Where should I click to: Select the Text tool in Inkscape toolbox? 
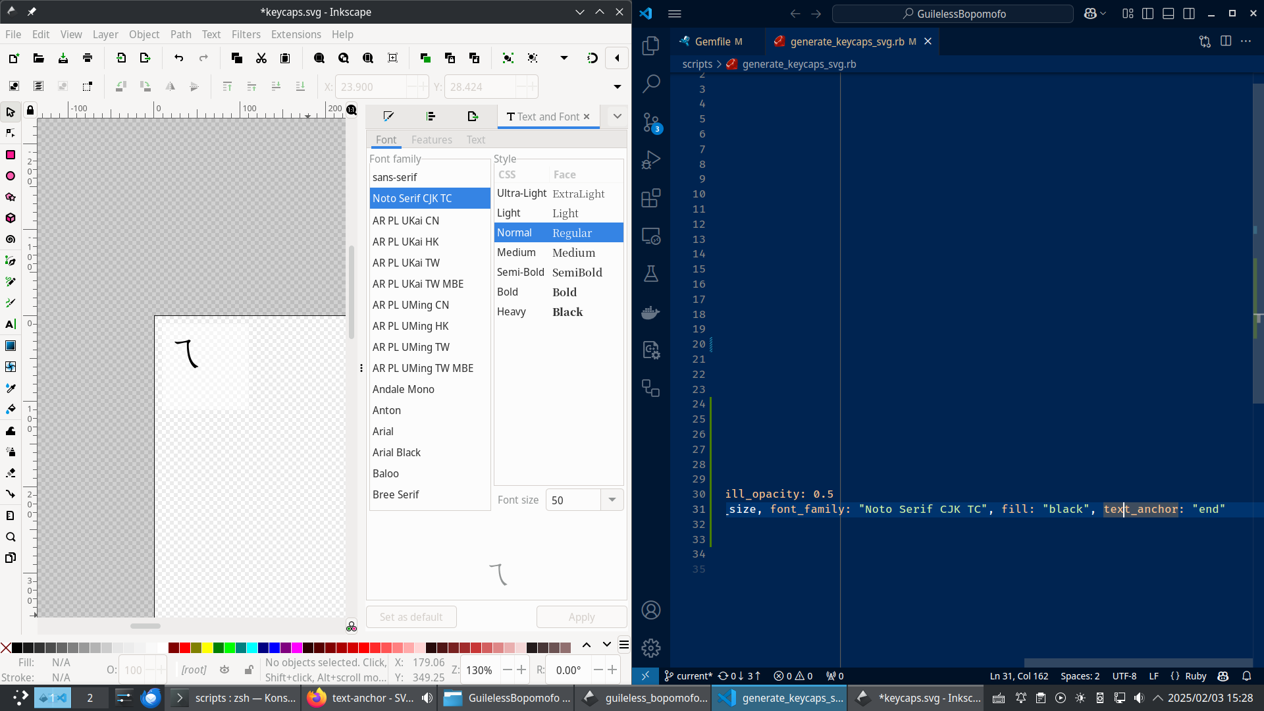pos(11,324)
